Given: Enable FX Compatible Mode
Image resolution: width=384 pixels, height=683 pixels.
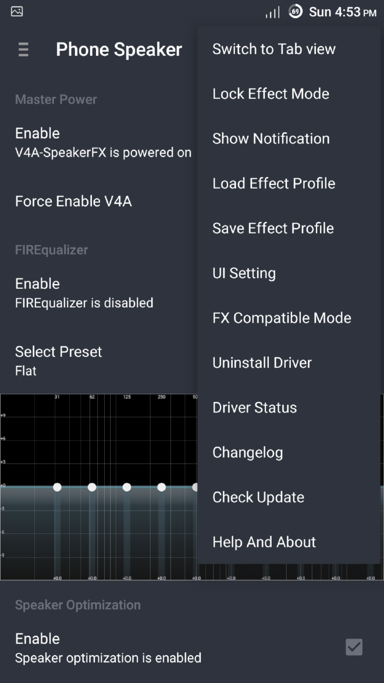Looking at the screenshot, I should (x=282, y=317).
